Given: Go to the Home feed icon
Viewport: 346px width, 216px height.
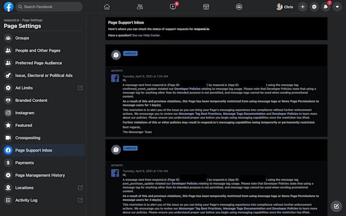Looking at the screenshot, I should 107,7.
